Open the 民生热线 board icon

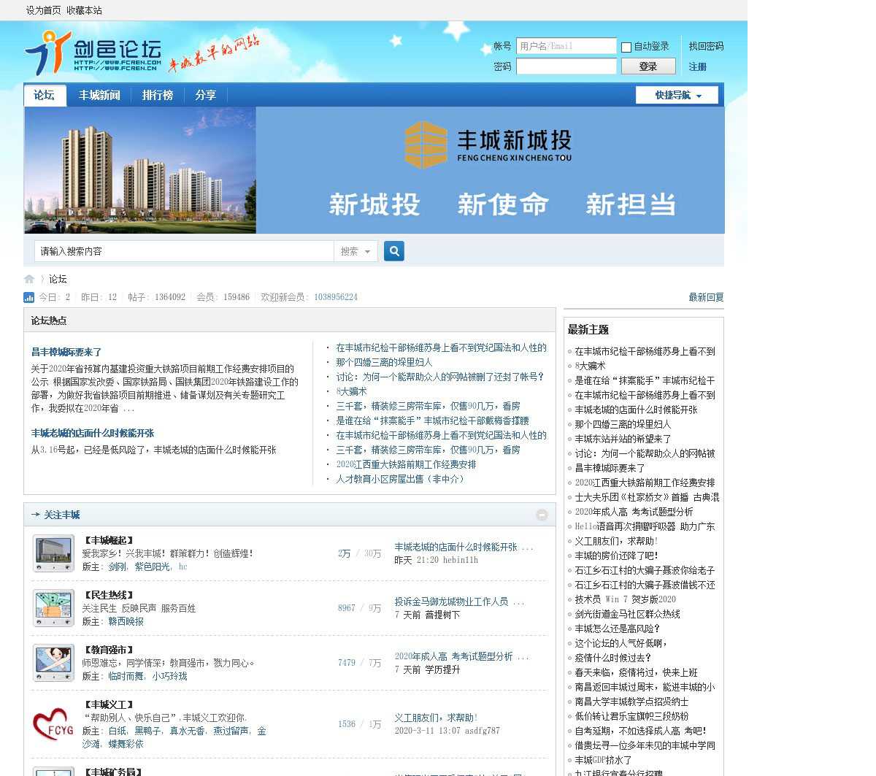coord(53,608)
